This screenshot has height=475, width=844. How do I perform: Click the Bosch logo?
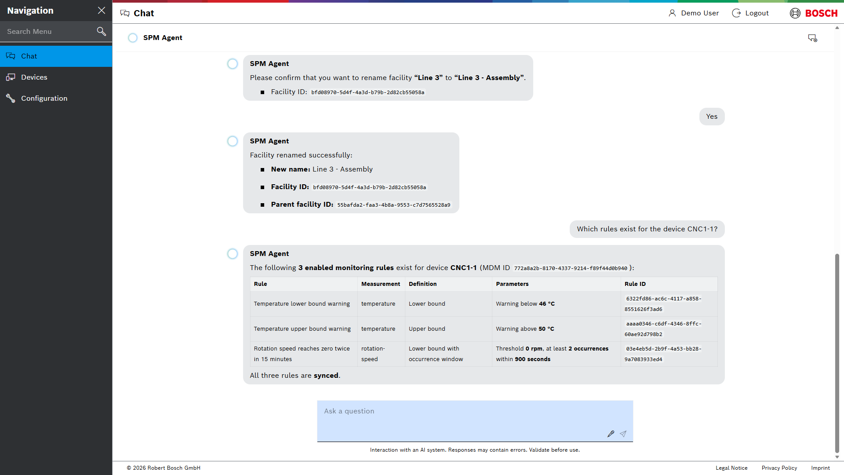coord(814,13)
